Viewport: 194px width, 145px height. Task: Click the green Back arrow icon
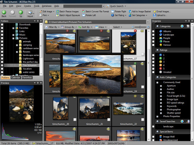4,12
